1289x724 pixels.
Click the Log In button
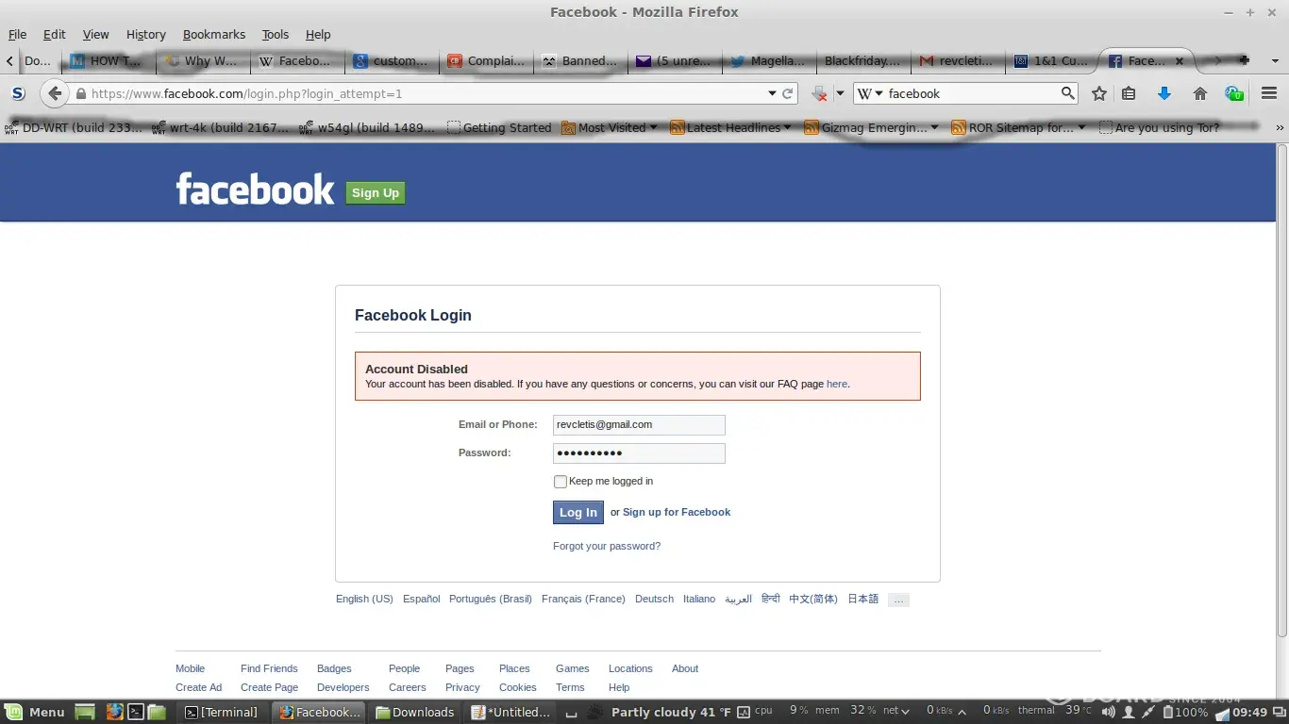pos(578,512)
